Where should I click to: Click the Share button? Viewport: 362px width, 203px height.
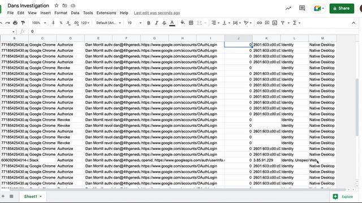click(342, 8)
